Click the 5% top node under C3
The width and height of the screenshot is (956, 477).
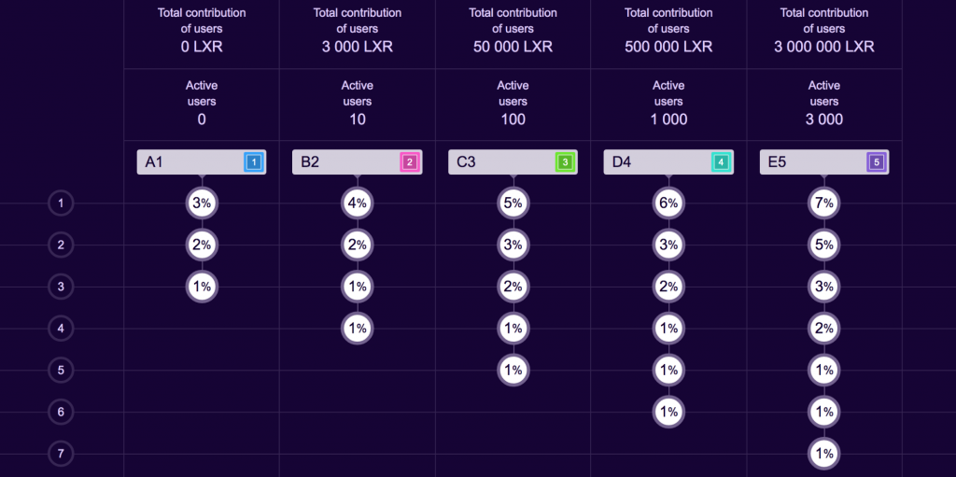click(x=513, y=203)
